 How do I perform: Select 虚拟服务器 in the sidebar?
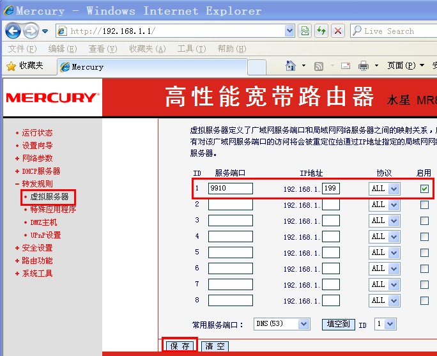point(49,197)
